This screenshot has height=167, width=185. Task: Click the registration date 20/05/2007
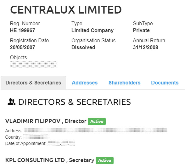pyautogui.click(x=22, y=47)
